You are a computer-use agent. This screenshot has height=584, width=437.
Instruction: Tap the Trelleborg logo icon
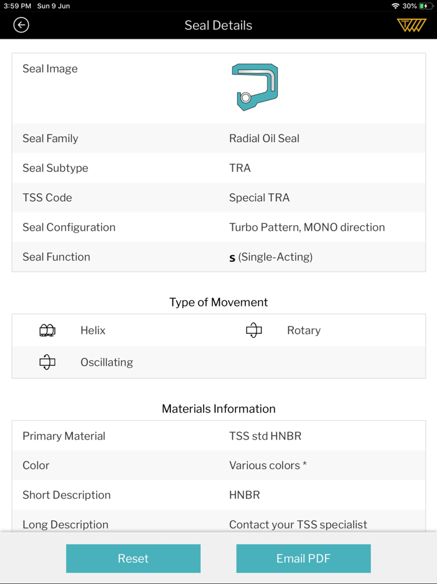click(411, 25)
